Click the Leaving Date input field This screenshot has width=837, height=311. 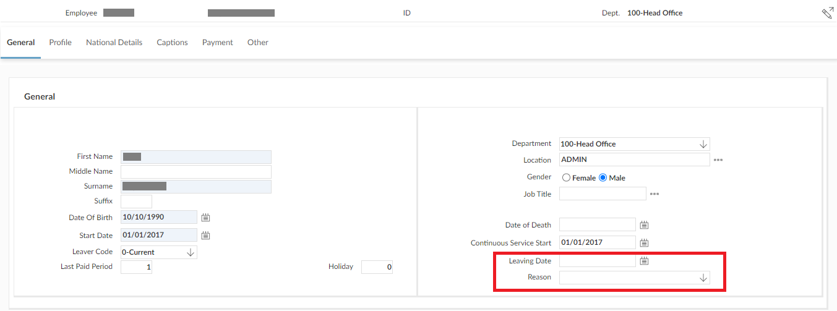pos(598,261)
